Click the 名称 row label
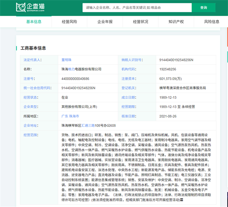This screenshot has height=207, width=228. click(27, 69)
